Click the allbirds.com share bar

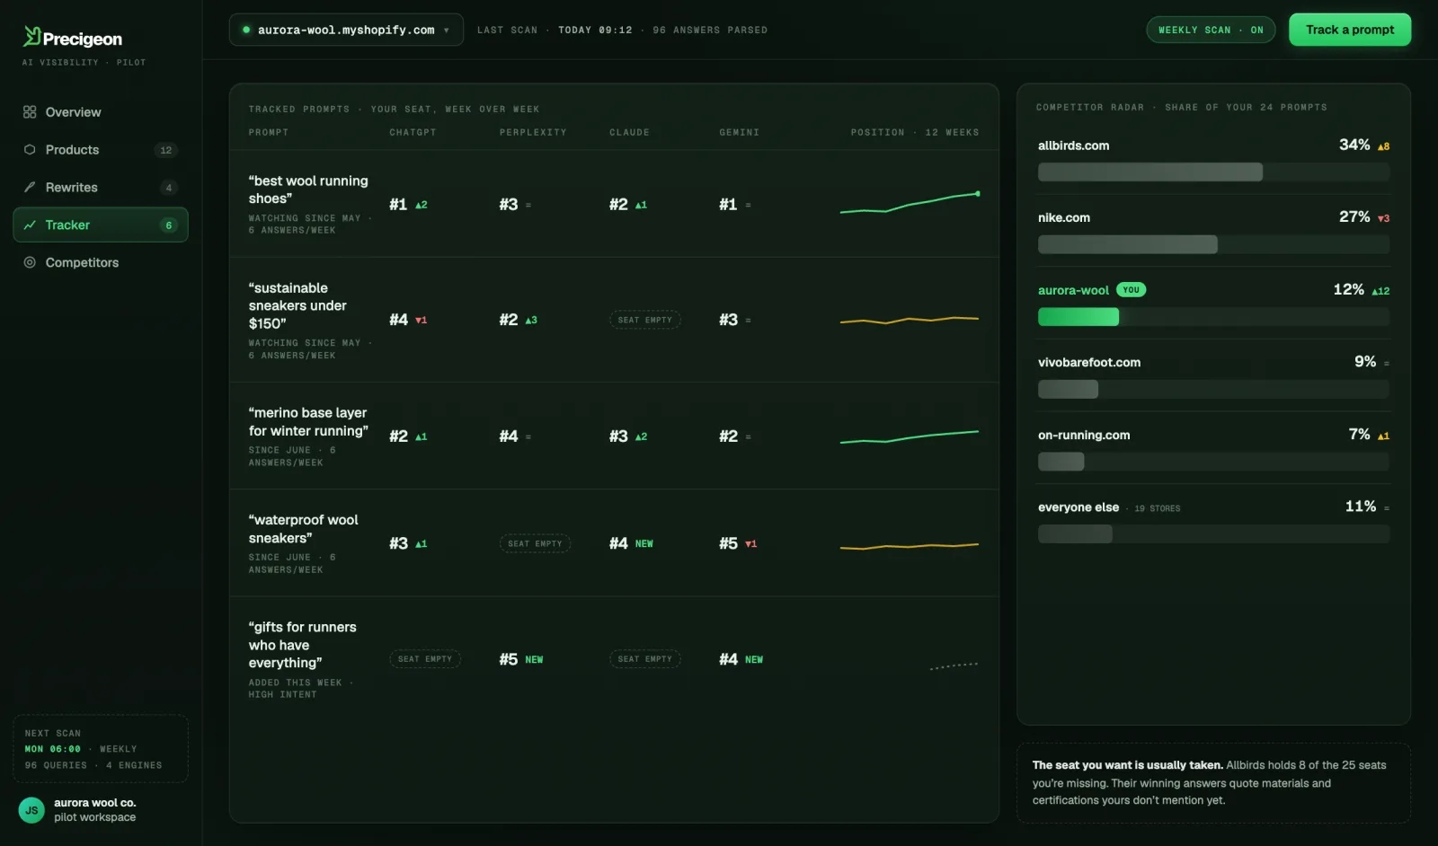(1213, 172)
